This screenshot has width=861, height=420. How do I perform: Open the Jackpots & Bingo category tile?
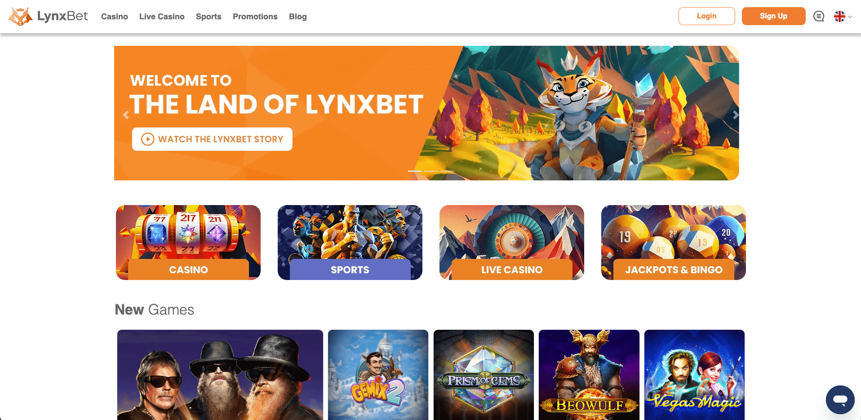click(x=673, y=242)
